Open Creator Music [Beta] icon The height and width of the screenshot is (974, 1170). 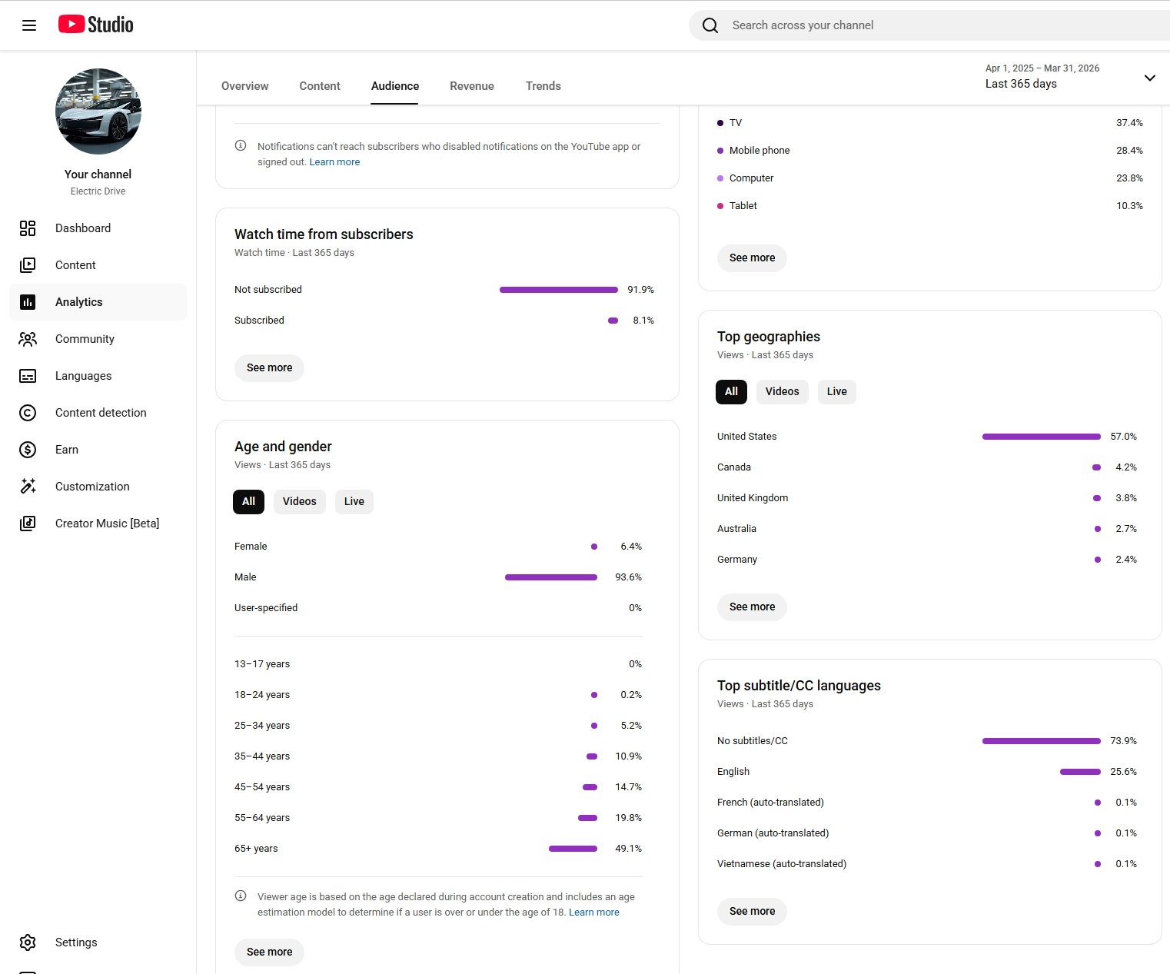coord(28,524)
